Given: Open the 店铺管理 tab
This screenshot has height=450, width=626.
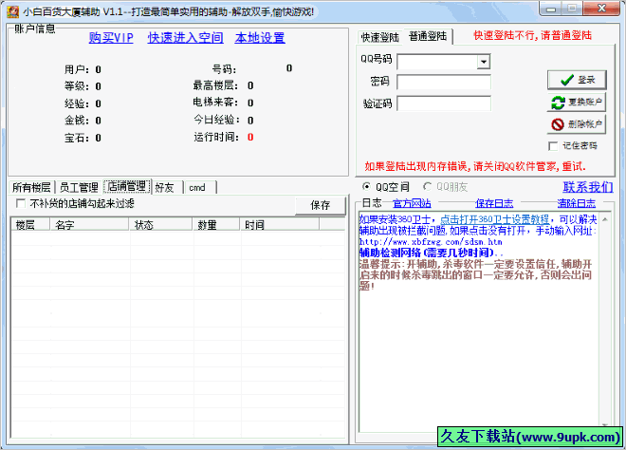Looking at the screenshot, I should pyautogui.click(x=126, y=186).
